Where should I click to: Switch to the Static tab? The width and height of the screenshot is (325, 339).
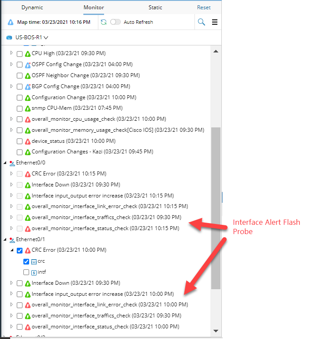point(155,7)
